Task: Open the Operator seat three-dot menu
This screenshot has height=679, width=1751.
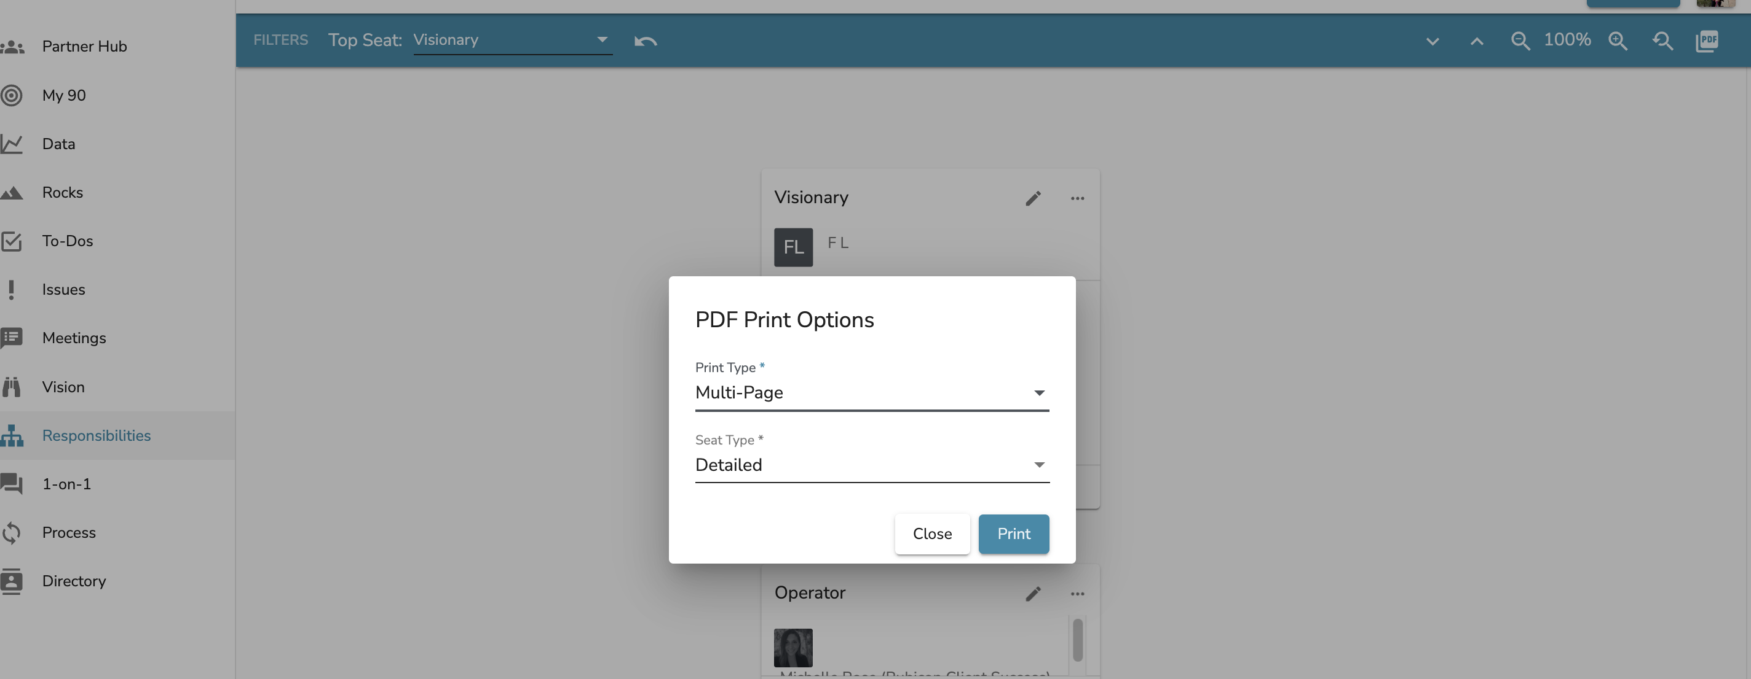Action: pos(1077,594)
